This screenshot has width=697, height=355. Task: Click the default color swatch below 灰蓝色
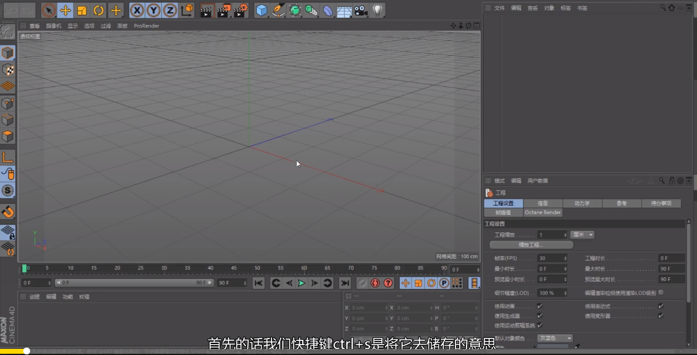(552, 346)
